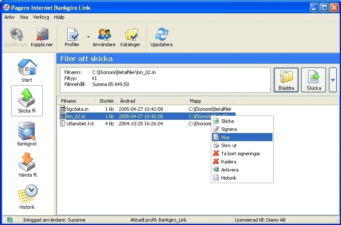Open the Användare user manager
Screen dimensions: 341x225
104,37
